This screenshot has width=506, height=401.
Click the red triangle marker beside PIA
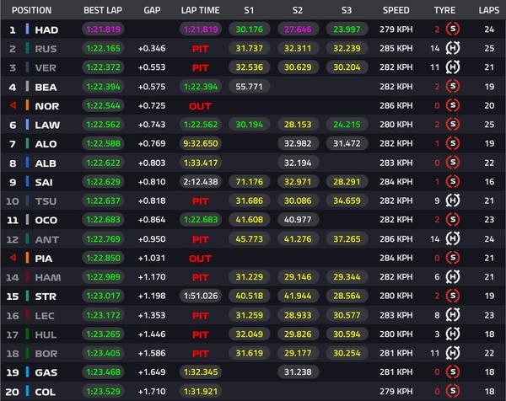(13, 258)
